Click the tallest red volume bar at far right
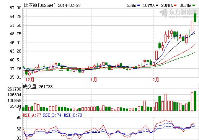This screenshot has height=140, width=199. click(192, 102)
